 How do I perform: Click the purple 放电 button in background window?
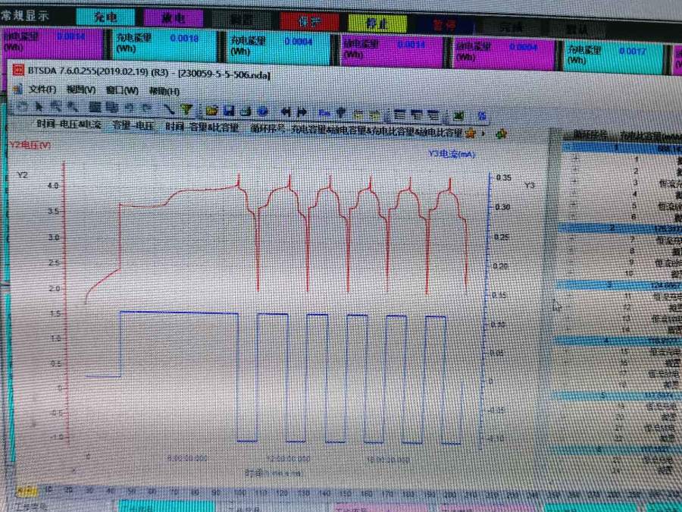173,18
